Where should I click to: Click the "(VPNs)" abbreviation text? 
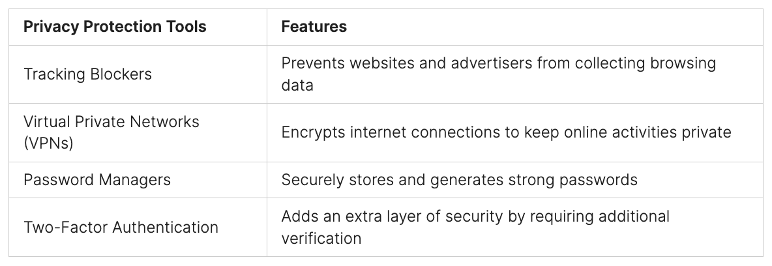coord(48,143)
